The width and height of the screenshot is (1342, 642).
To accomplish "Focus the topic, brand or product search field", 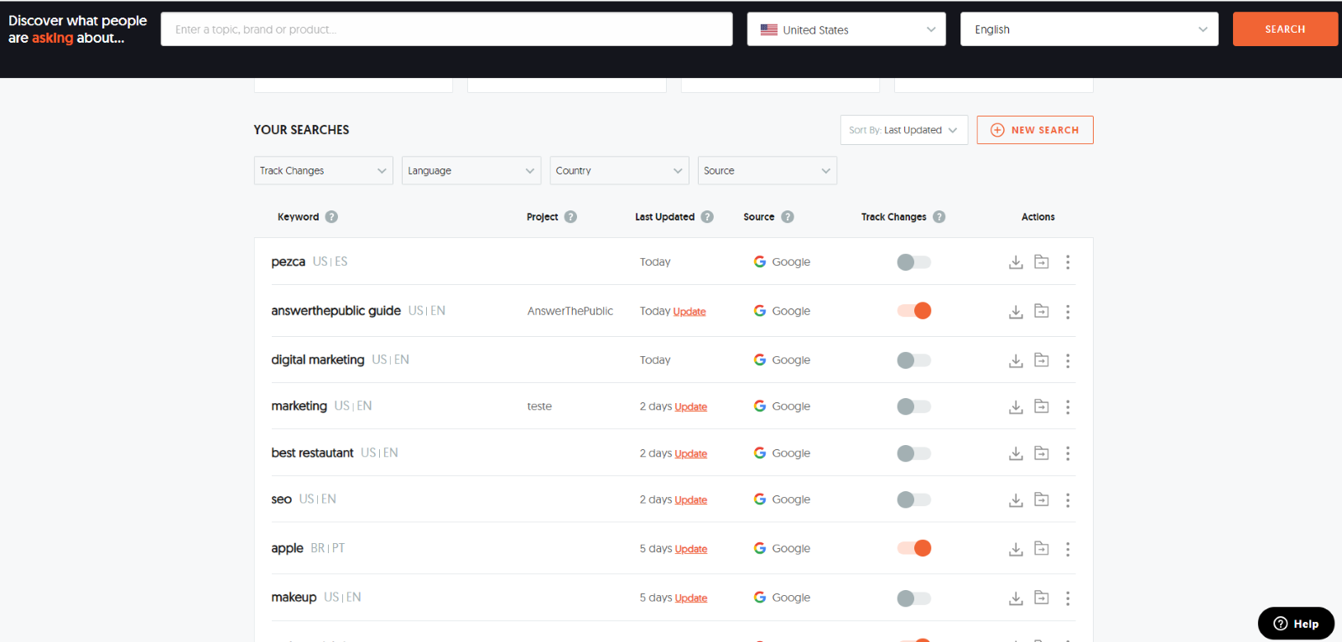I will pyautogui.click(x=446, y=29).
